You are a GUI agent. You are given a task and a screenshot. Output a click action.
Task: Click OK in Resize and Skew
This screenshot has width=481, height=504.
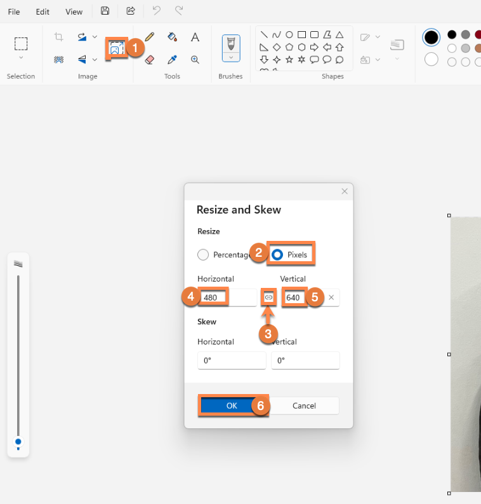[232, 405]
